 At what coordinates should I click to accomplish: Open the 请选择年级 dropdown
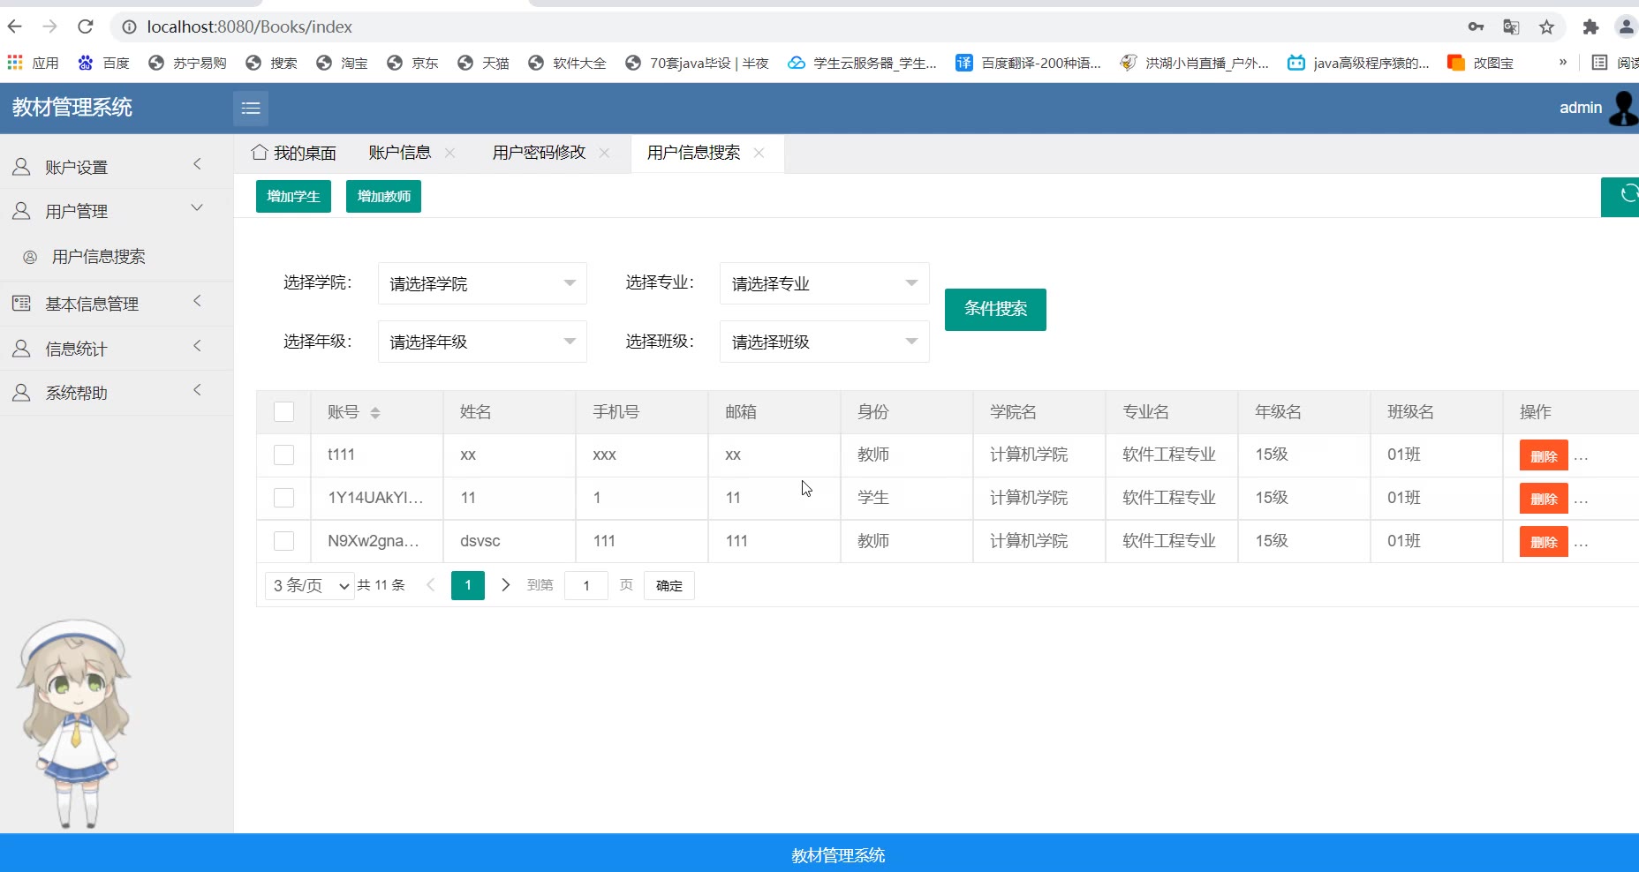point(482,342)
